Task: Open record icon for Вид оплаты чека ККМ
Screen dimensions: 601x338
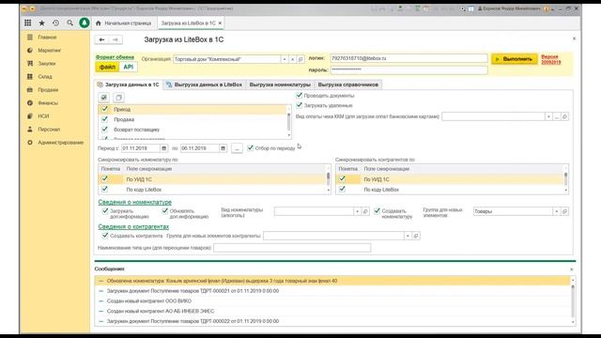Action: click(565, 116)
